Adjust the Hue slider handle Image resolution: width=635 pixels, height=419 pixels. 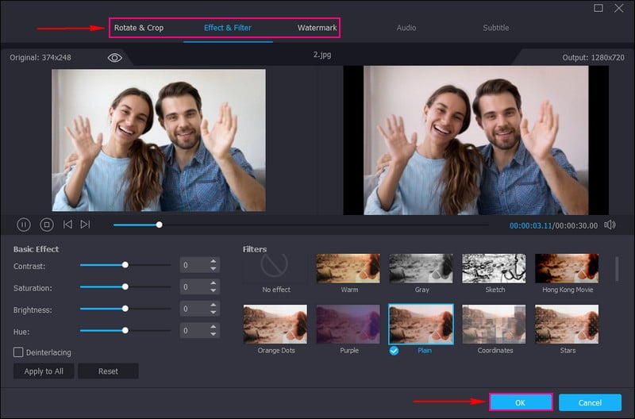point(125,330)
